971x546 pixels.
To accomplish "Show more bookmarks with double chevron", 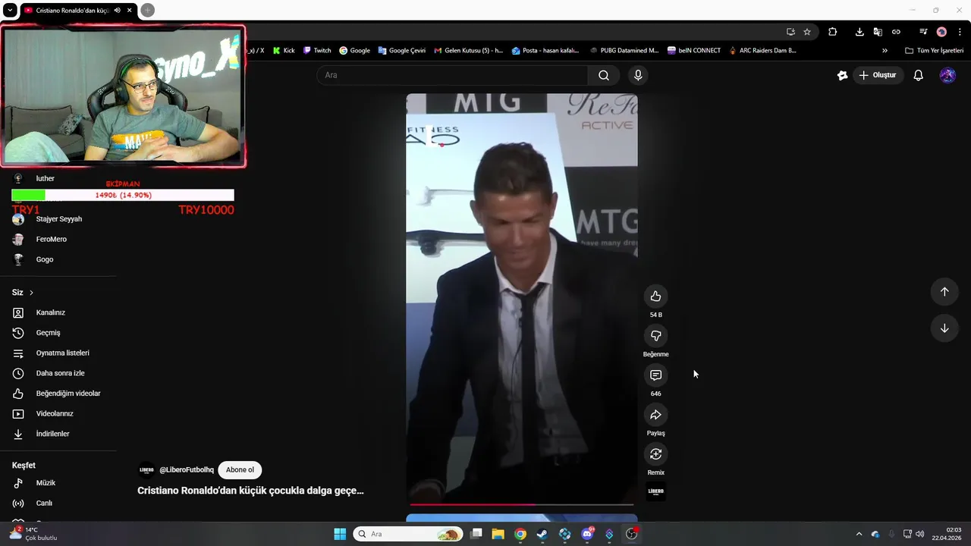I will pyautogui.click(x=885, y=51).
